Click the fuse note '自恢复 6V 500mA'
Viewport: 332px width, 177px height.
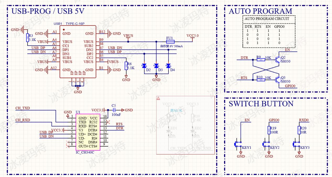coord(171,46)
